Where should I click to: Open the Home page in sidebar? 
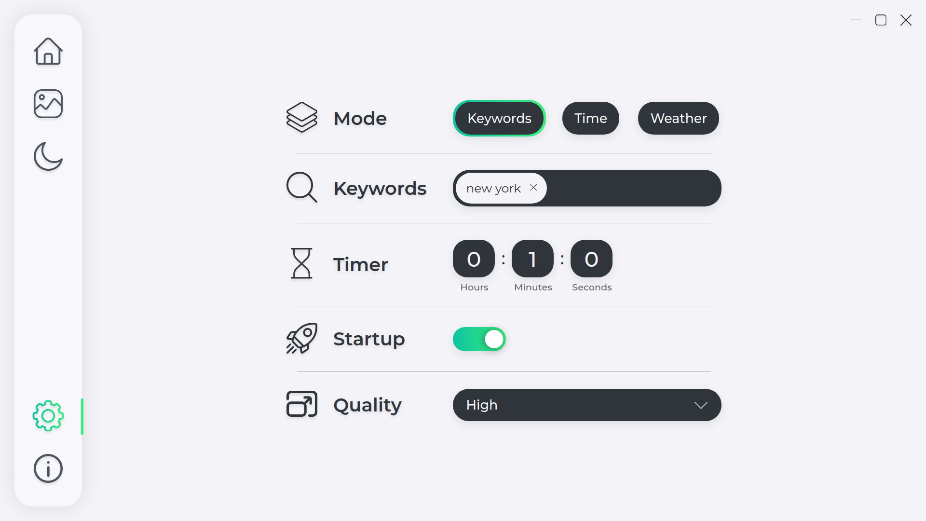[48, 51]
